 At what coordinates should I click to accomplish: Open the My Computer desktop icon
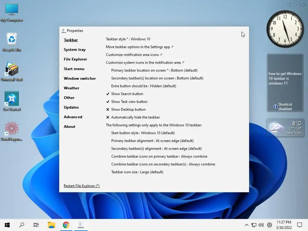click(x=12, y=12)
